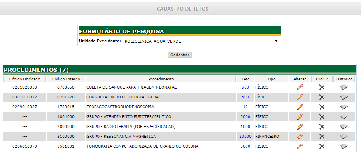Image resolution: width=361 pixels, height=155 pixels.
Task: Delete the TOMOGRAFIA COMPUTADORIZADA row
Action: (321, 146)
